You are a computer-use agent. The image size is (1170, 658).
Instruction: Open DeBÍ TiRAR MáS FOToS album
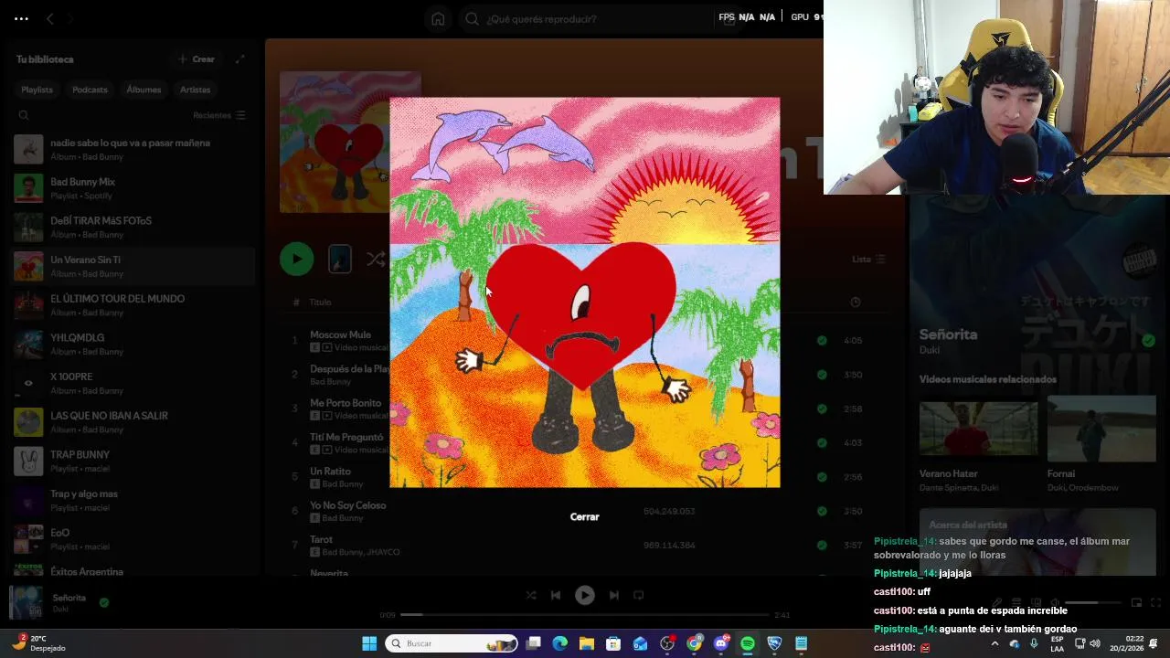coord(133,227)
